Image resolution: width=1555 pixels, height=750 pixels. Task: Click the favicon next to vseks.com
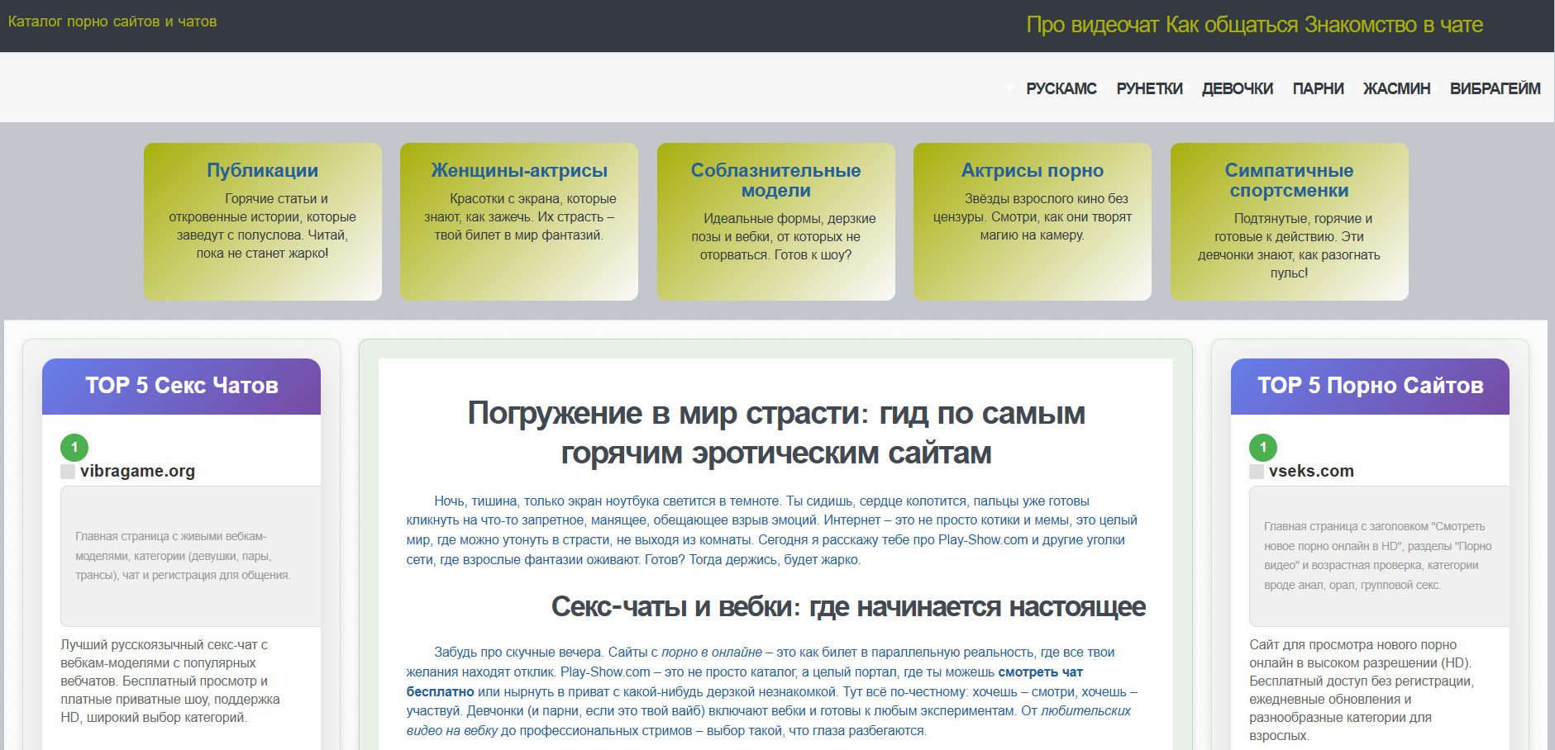[1257, 472]
